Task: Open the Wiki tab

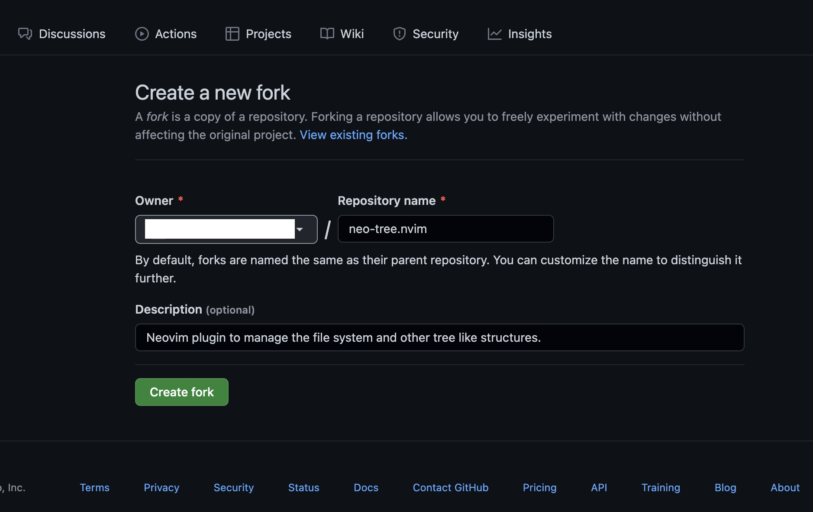Action: coord(342,34)
